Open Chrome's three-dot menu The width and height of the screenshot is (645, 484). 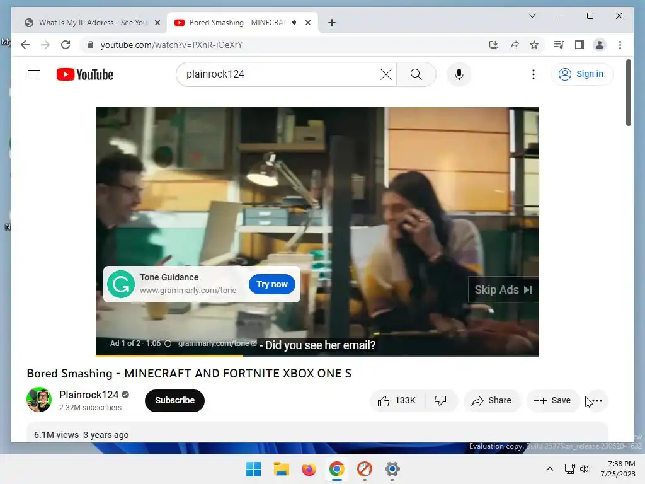point(620,45)
